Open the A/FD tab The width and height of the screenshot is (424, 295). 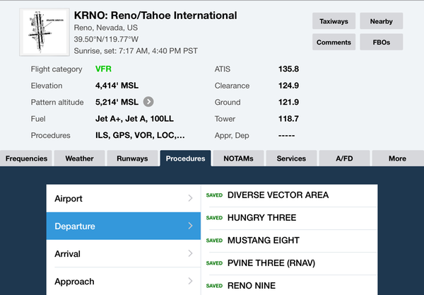click(x=344, y=158)
